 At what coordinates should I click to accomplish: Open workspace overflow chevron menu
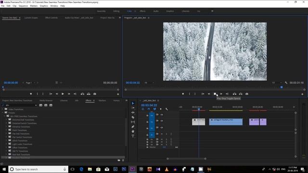212,11
